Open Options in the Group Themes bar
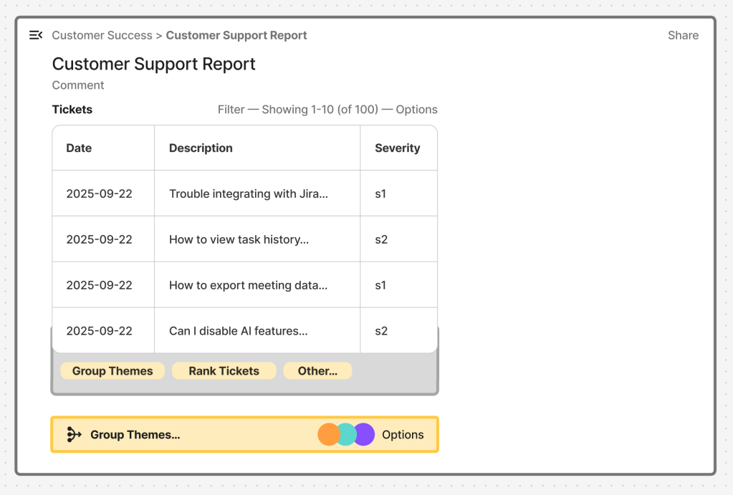This screenshot has height=495, width=733. 403,434
